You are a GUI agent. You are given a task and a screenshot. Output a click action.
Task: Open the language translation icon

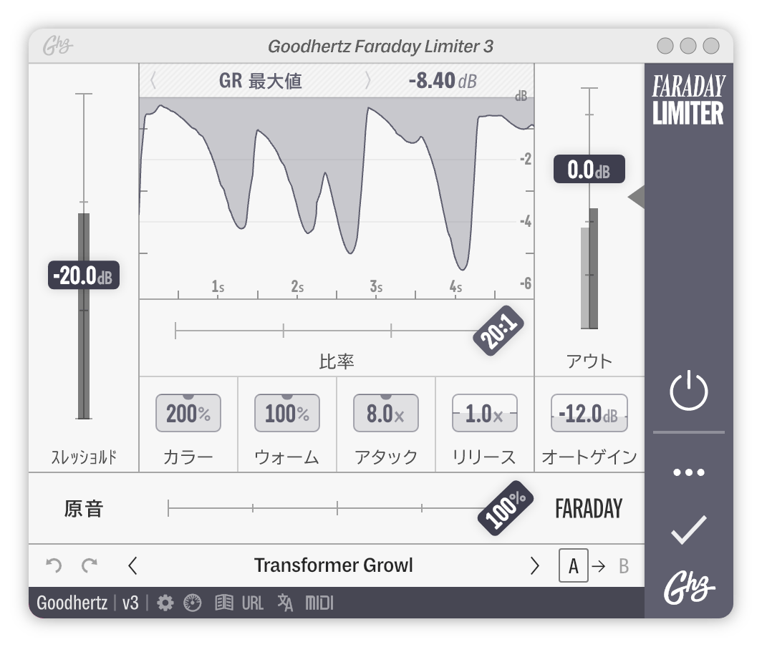pos(285,603)
